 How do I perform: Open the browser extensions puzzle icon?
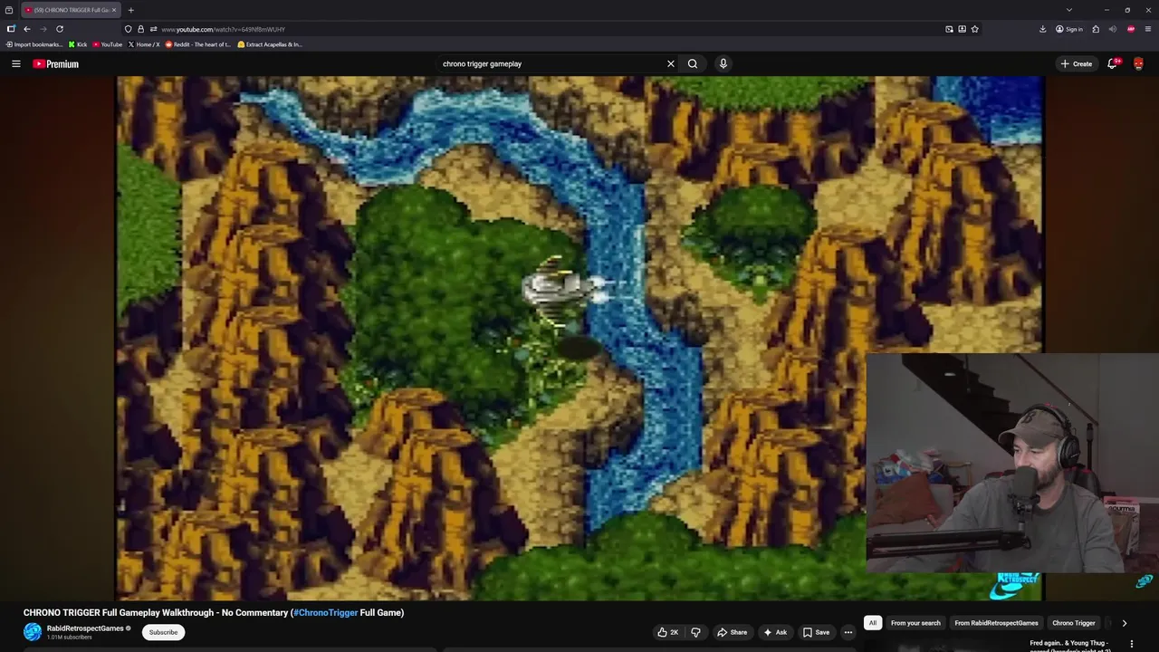coord(1096,29)
